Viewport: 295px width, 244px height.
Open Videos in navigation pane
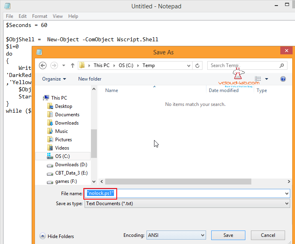tap(62, 148)
